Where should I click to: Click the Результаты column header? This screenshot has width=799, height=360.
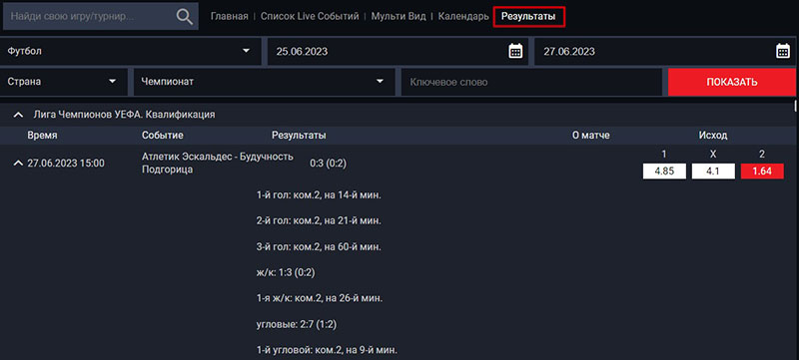click(299, 136)
